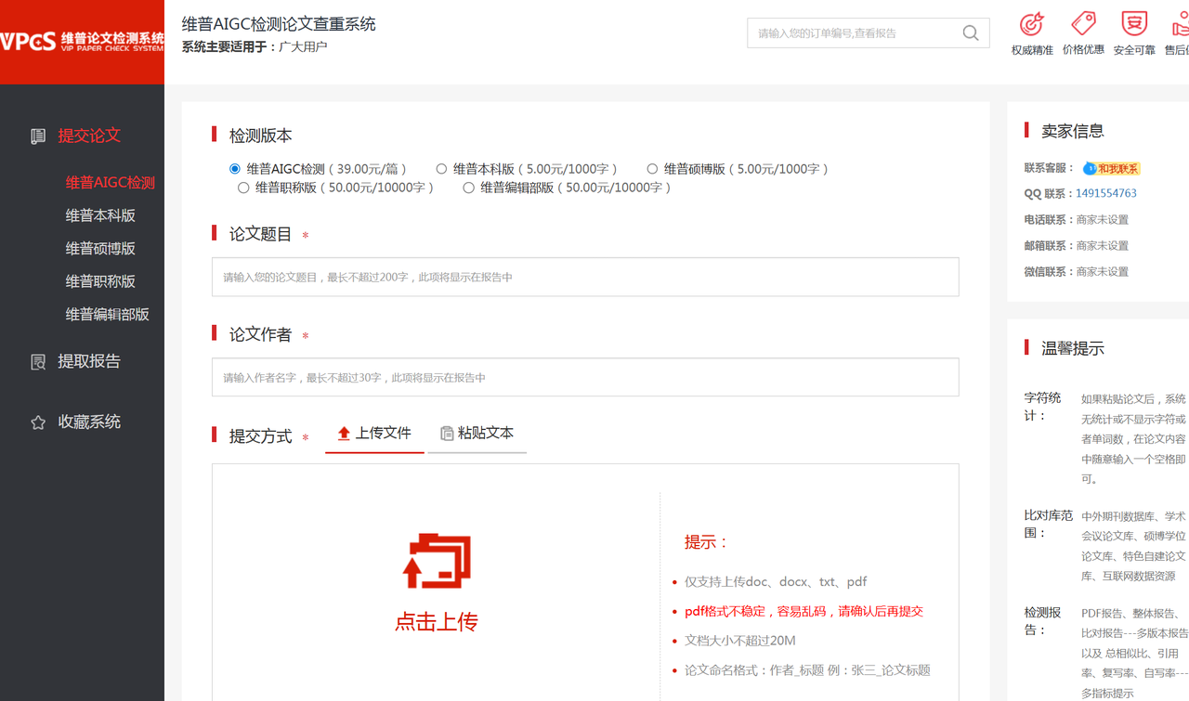Click the 文档大小不超过20M hint
Image resolution: width=1189 pixels, height=701 pixels.
740,641
